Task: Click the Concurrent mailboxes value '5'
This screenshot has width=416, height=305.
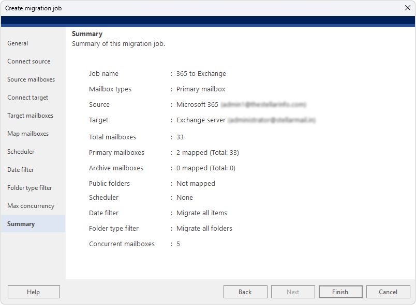Action: click(179, 244)
